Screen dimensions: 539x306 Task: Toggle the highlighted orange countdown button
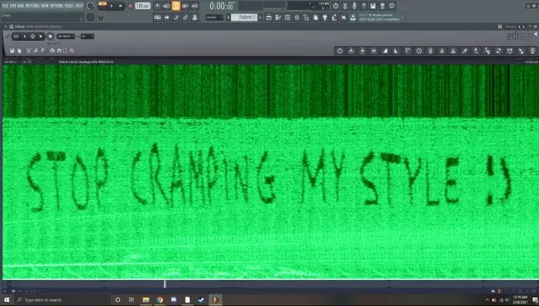pos(176,6)
